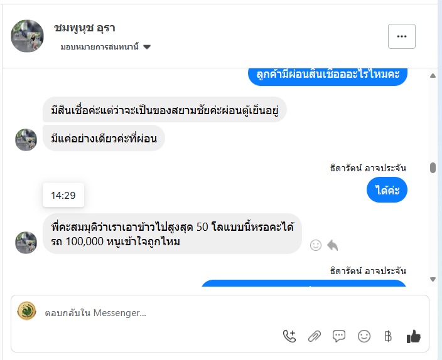The height and width of the screenshot is (360, 442).
Task: Open emoji picker in reply box
Action: pyautogui.click(x=364, y=336)
